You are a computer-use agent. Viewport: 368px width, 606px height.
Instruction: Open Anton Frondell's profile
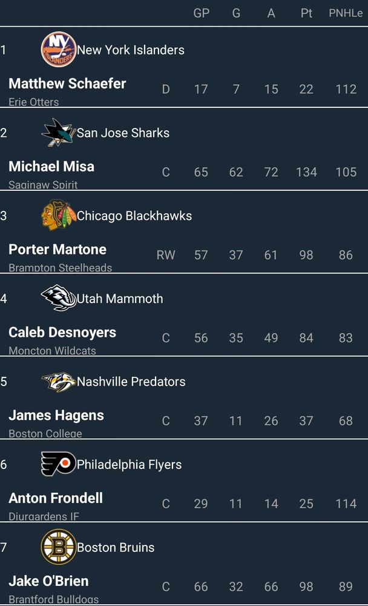click(x=56, y=498)
